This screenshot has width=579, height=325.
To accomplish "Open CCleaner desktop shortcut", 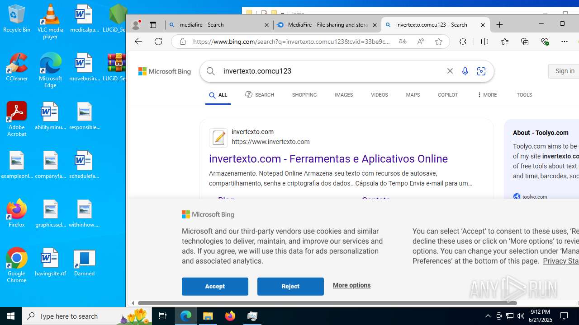I will [17, 67].
